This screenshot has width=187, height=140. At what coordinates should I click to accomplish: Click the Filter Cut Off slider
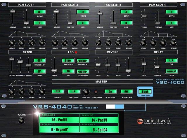[x=12, y=59]
